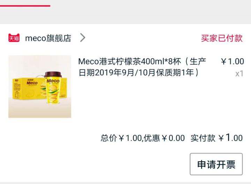The height and width of the screenshot is (184, 251).
Task: Click the grey header bar above order card
Action: point(125,20)
